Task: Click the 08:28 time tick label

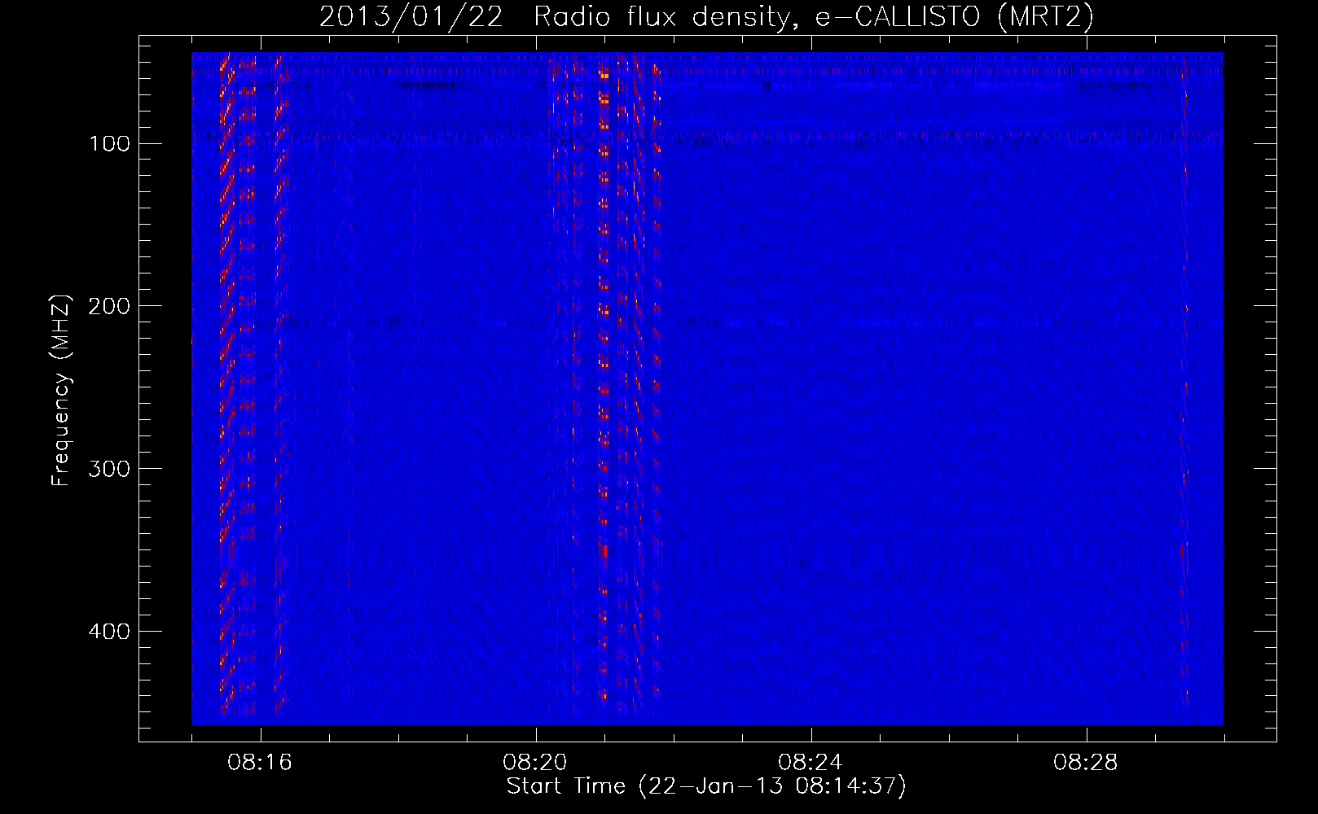Action: pos(1086,763)
